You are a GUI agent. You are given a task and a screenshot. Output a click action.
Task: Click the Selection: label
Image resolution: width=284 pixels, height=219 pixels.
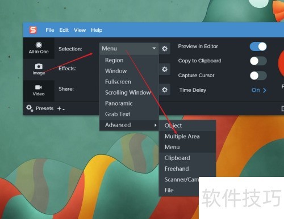(x=70, y=49)
